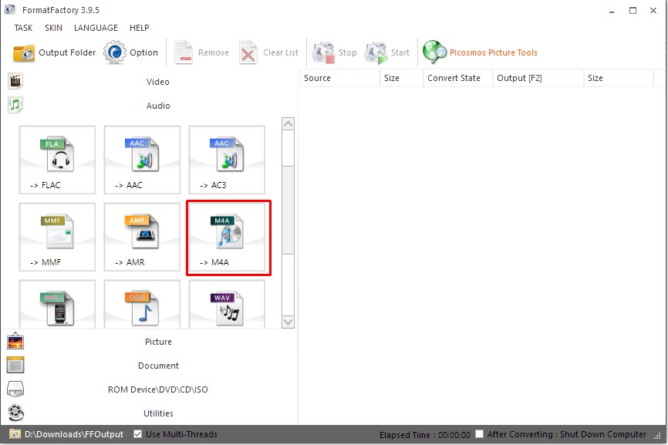Close the FormatFactory window
The height and width of the screenshot is (445, 668).
653,11
